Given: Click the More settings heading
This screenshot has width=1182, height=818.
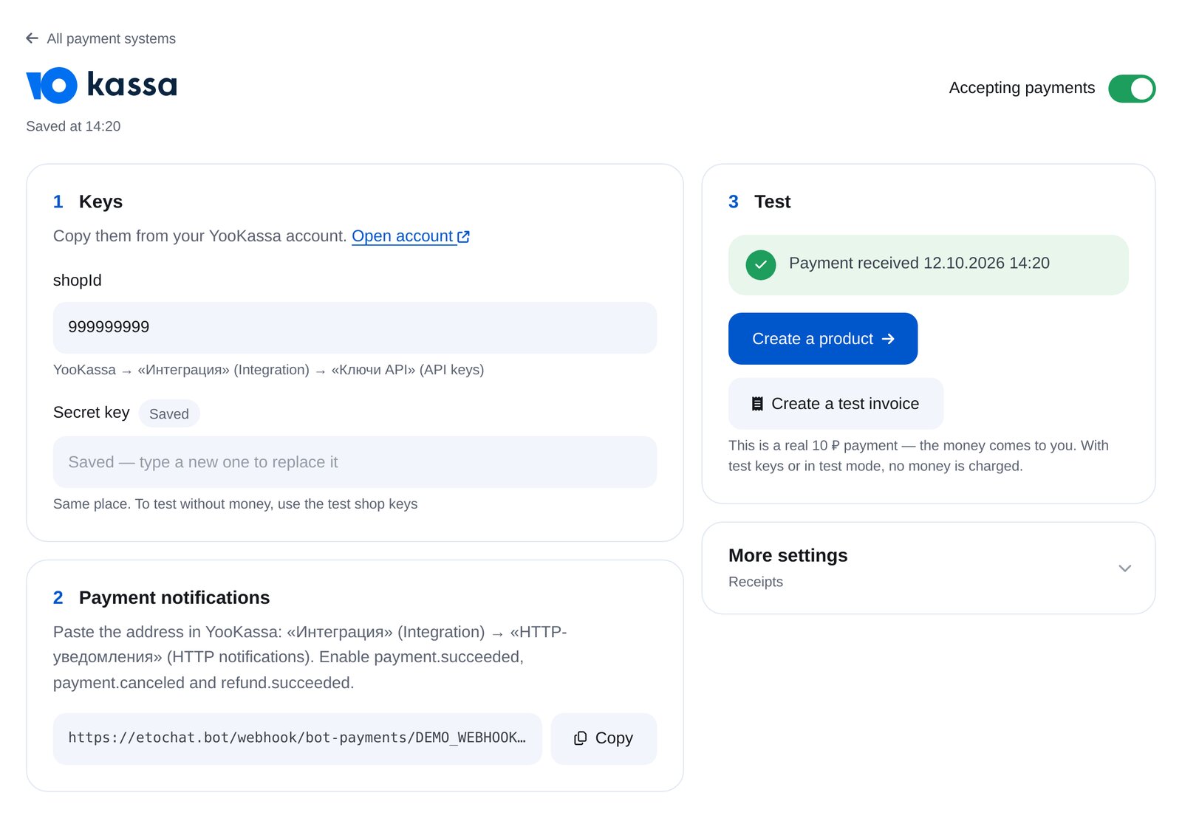Looking at the screenshot, I should pyautogui.click(x=788, y=555).
